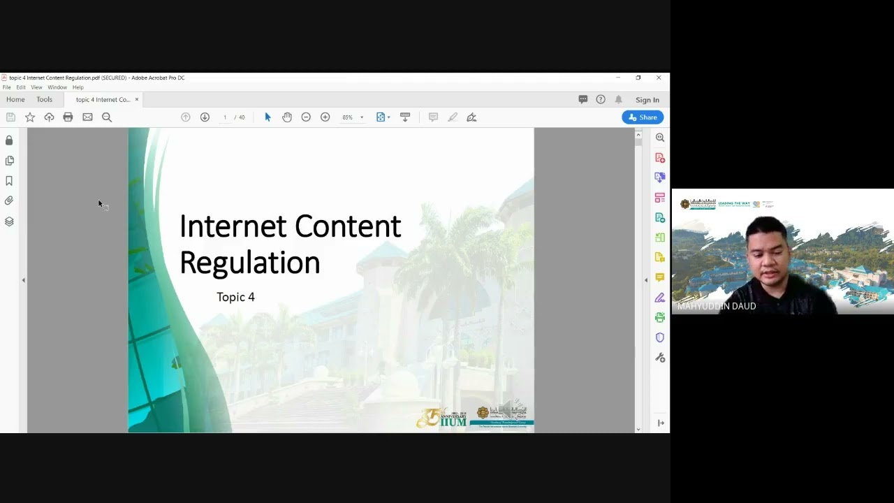Image resolution: width=894 pixels, height=503 pixels.
Task: Open More Tools wrench icon
Action: 660,358
